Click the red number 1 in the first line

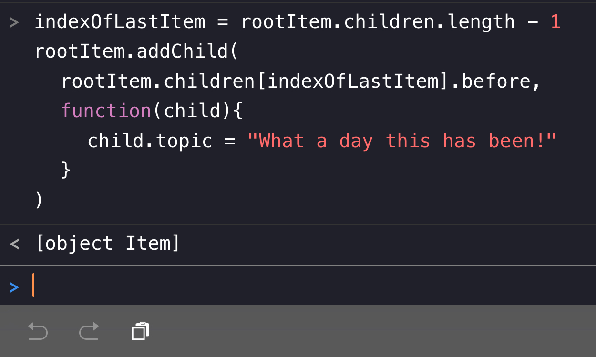click(x=555, y=22)
